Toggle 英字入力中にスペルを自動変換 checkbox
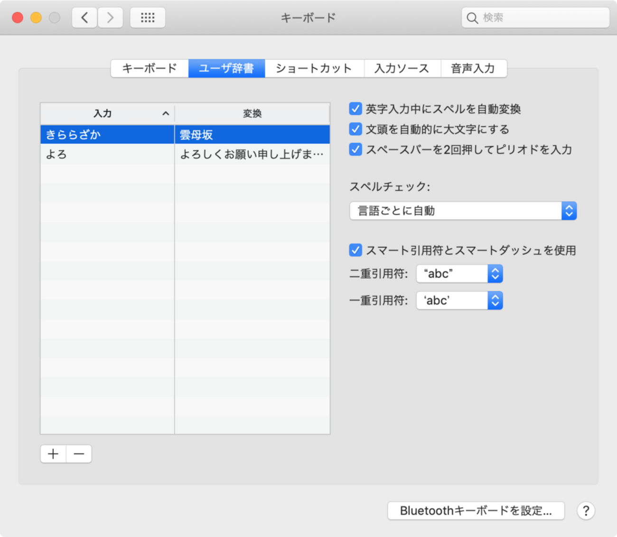617x537 pixels. (x=355, y=109)
